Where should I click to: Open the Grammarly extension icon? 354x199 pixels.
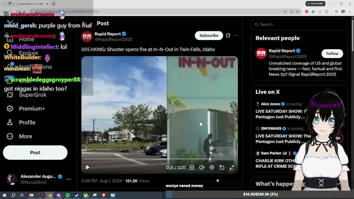313,12
